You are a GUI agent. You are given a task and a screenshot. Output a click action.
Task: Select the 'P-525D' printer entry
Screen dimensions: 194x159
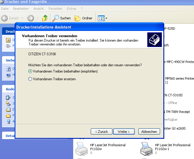170,29
